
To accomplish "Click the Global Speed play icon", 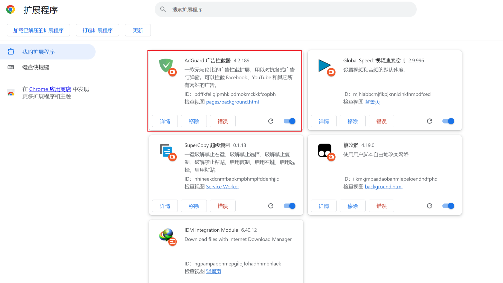I will pos(324,65).
